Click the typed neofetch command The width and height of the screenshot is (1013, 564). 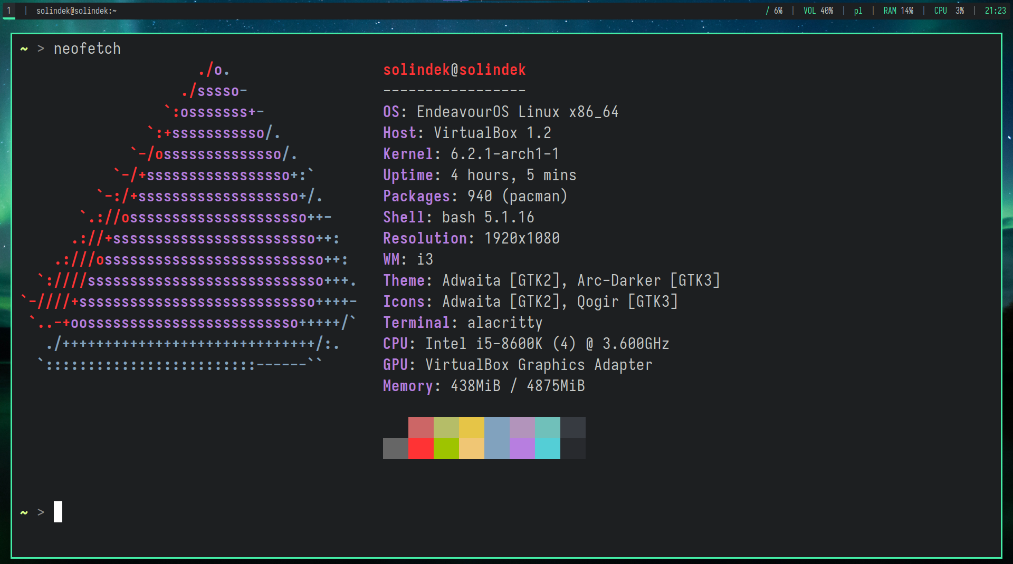[x=87, y=48]
